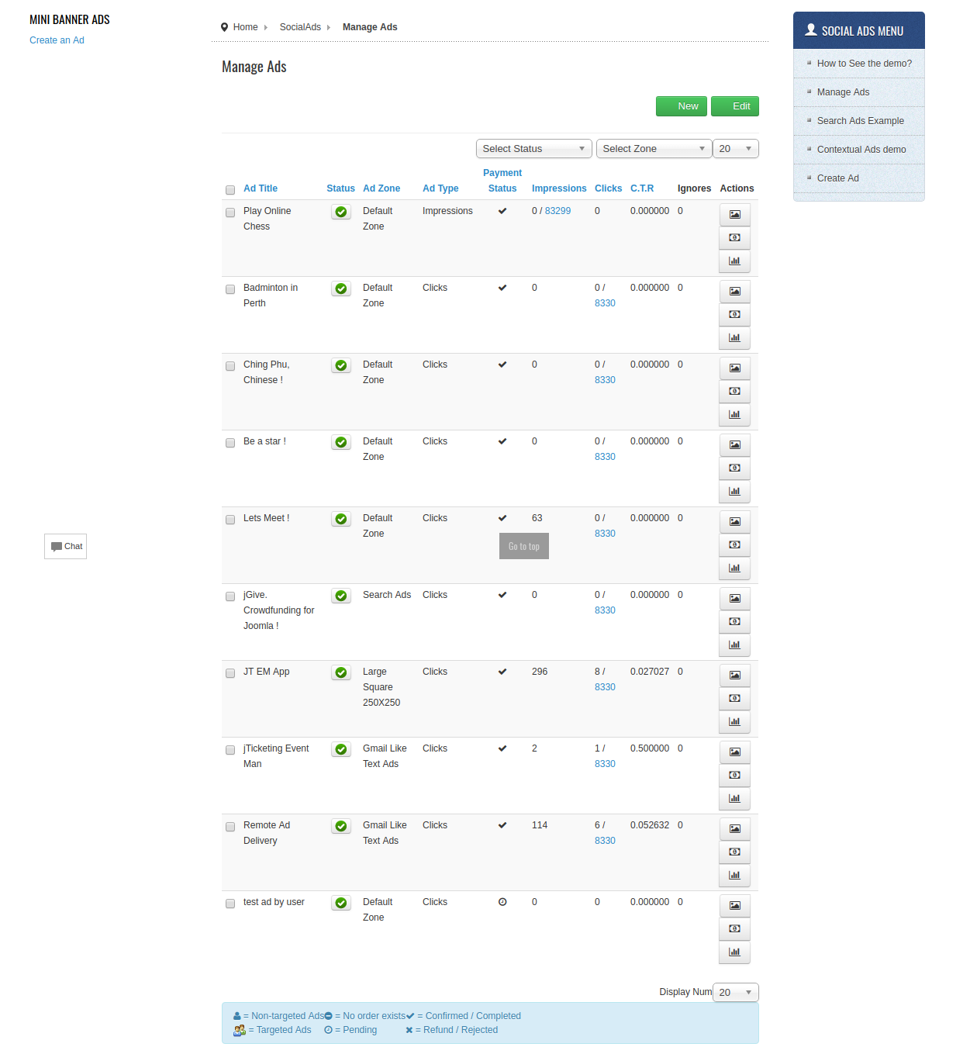Check the box for Badminton in Perth

(230, 289)
